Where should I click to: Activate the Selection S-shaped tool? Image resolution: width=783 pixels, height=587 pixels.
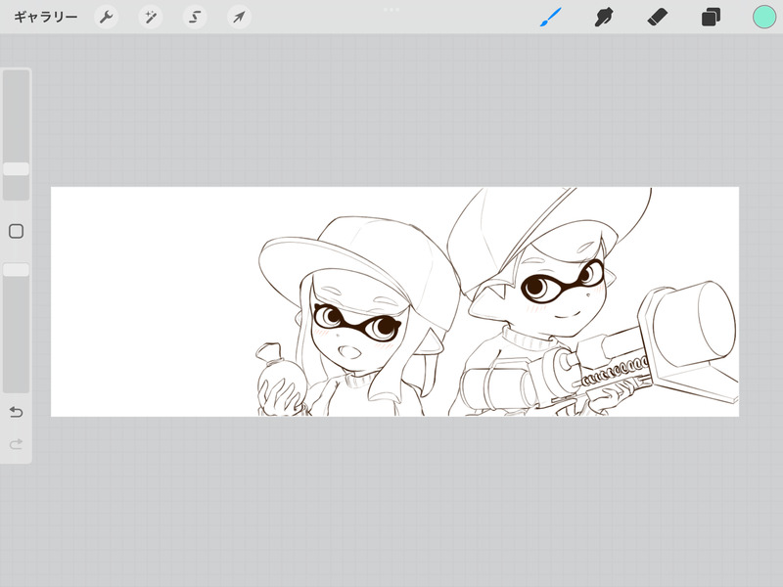(x=195, y=18)
